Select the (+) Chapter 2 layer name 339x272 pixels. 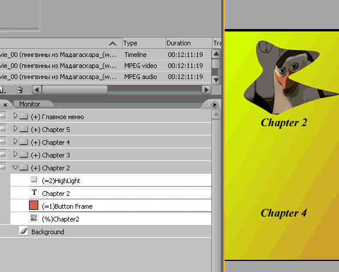51,168
